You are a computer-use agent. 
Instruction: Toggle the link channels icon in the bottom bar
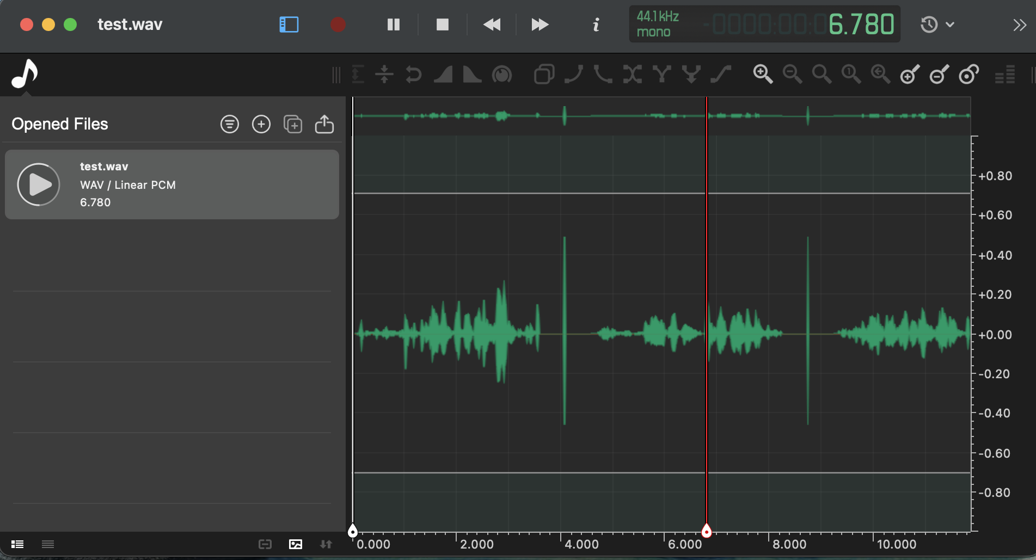(x=265, y=544)
